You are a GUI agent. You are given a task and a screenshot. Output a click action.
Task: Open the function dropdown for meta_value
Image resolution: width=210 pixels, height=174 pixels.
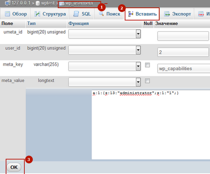[105, 82]
